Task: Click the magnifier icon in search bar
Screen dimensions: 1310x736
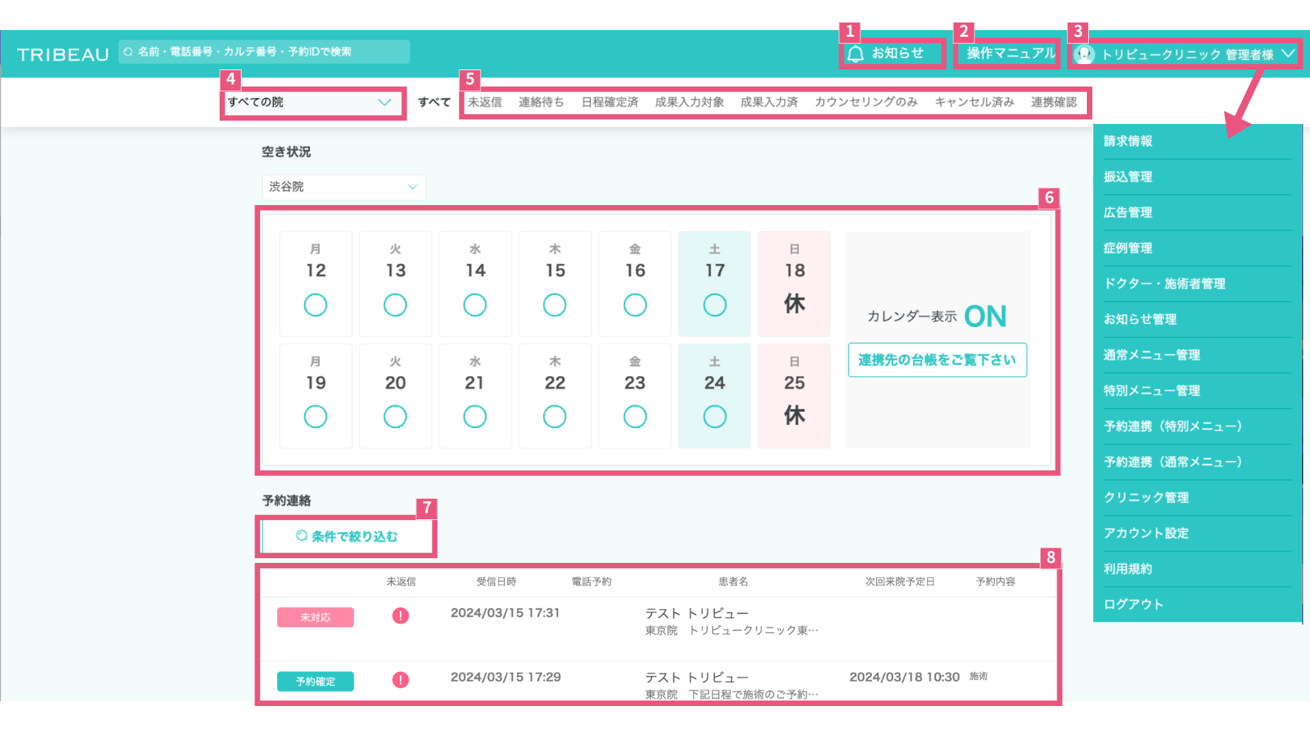Action: (128, 52)
